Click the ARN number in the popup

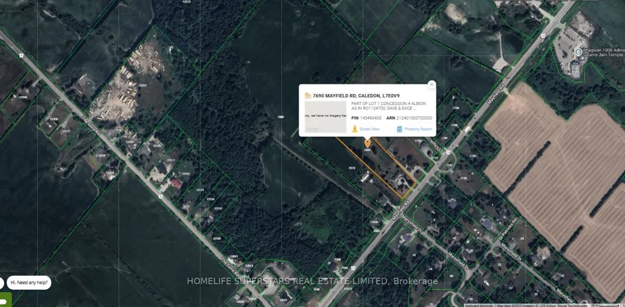pos(414,118)
